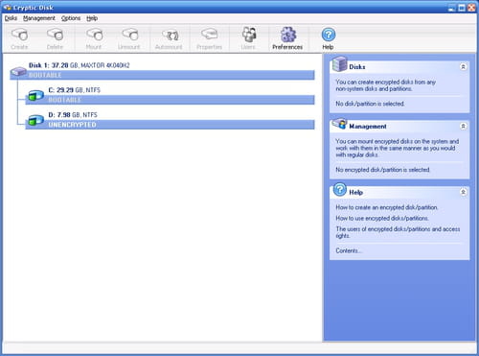The image size is (479, 356).
Task: Open 'How to use encrypted disks/partitions' link
Action: click(382, 218)
